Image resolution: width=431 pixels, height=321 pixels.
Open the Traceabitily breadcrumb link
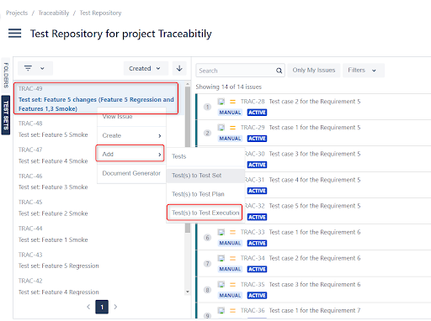54,13
